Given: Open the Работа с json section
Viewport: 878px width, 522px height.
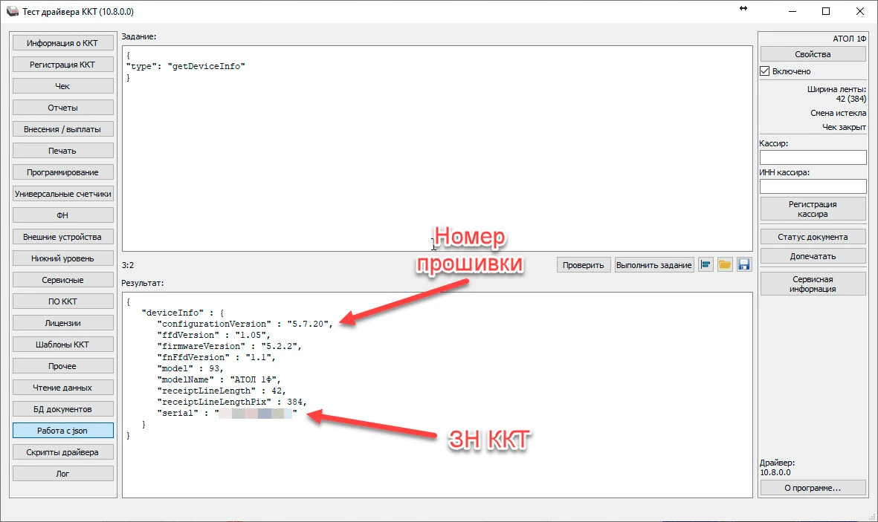Looking at the screenshot, I should click(x=63, y=431).
